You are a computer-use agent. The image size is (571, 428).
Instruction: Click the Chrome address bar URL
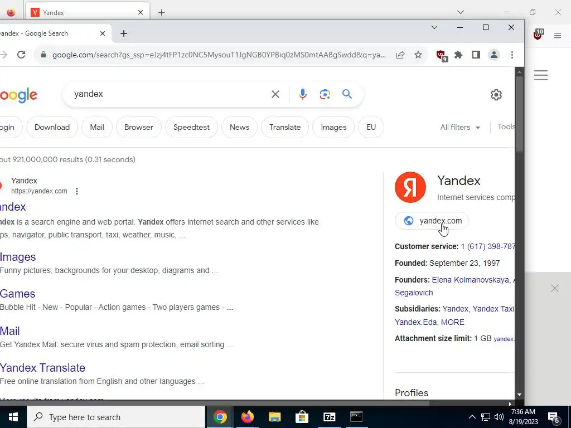pyautogui.click(x=219, y=55)
